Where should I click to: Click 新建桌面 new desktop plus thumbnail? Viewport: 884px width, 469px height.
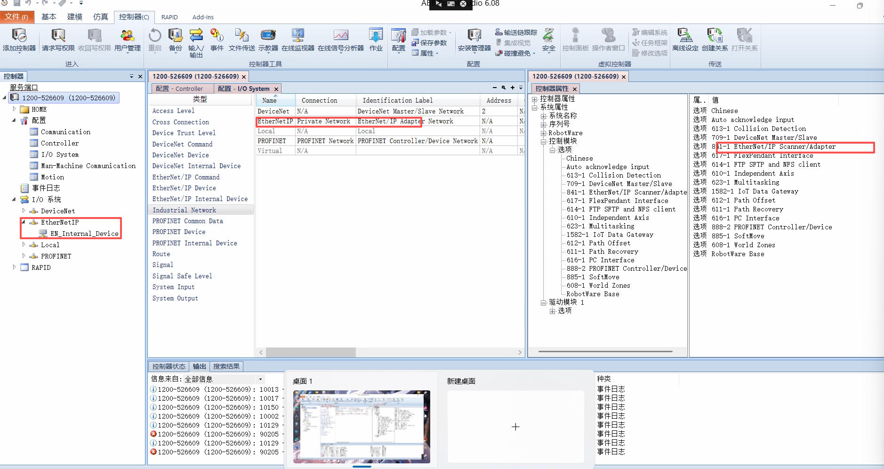[515, 427]
